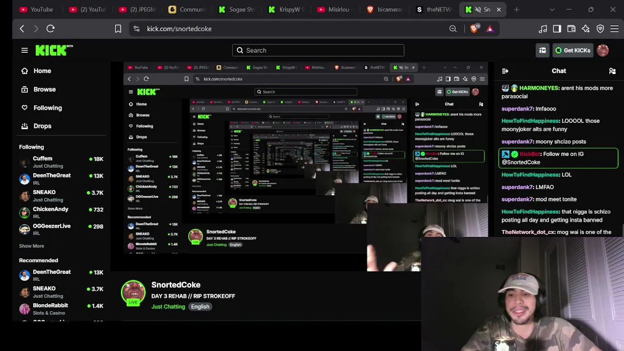Open the Leo AI sparkle icon
Screen dimensions: 624x351
coord(585,29)
